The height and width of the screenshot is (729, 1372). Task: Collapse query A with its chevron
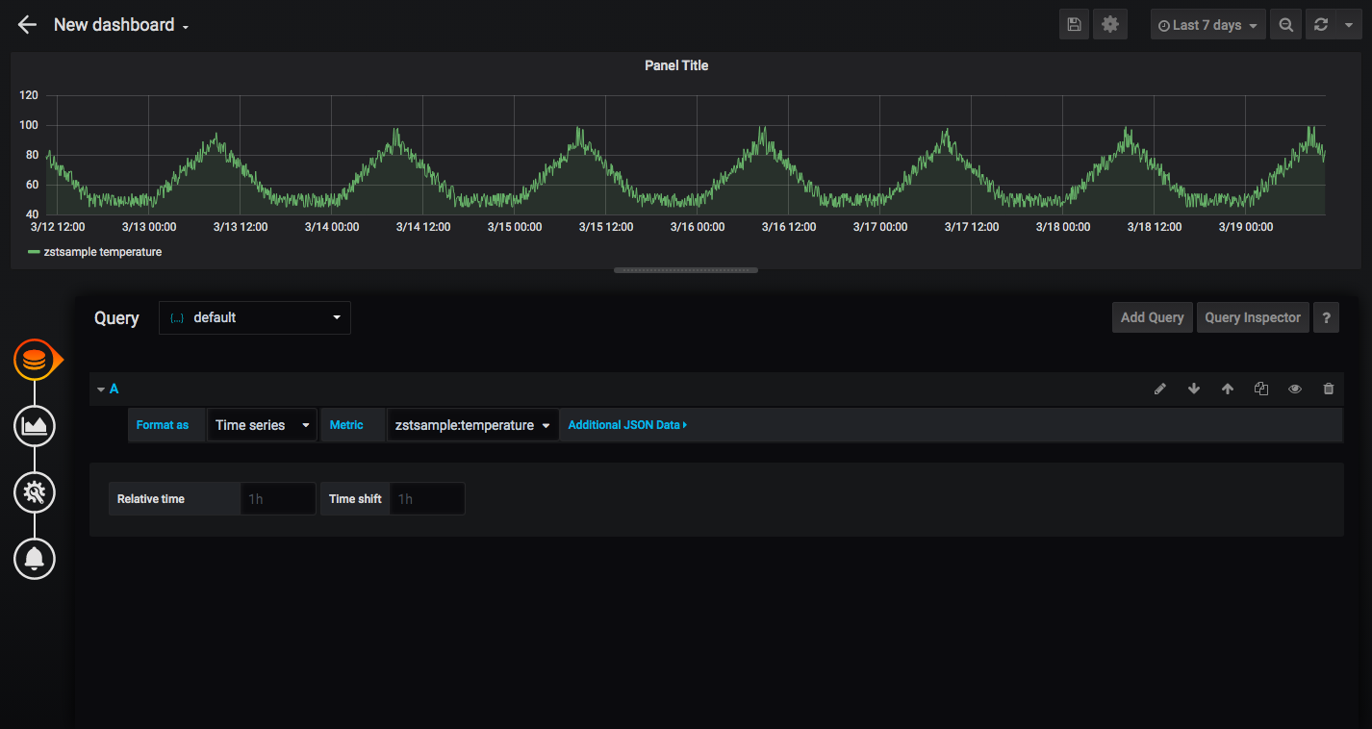(101, 389)
